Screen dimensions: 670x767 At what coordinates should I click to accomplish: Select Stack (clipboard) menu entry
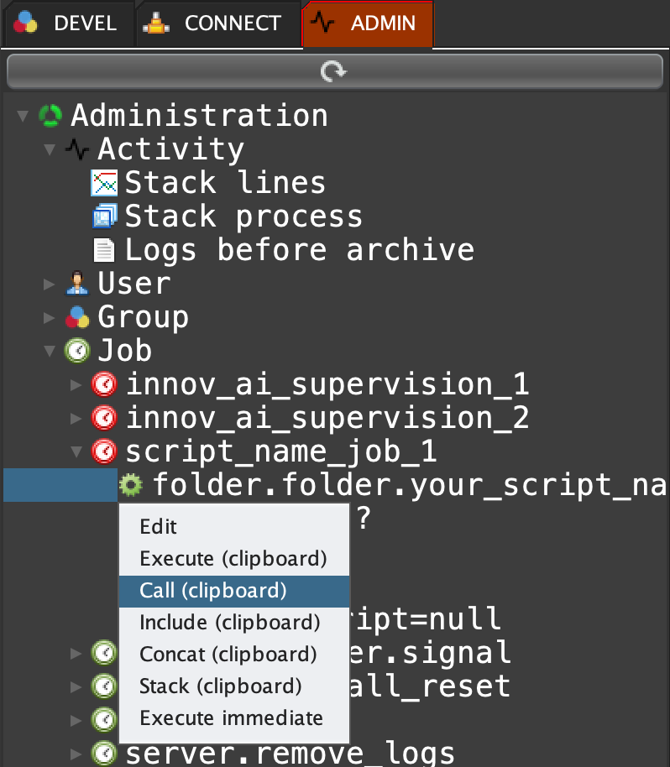click(220, 686)
